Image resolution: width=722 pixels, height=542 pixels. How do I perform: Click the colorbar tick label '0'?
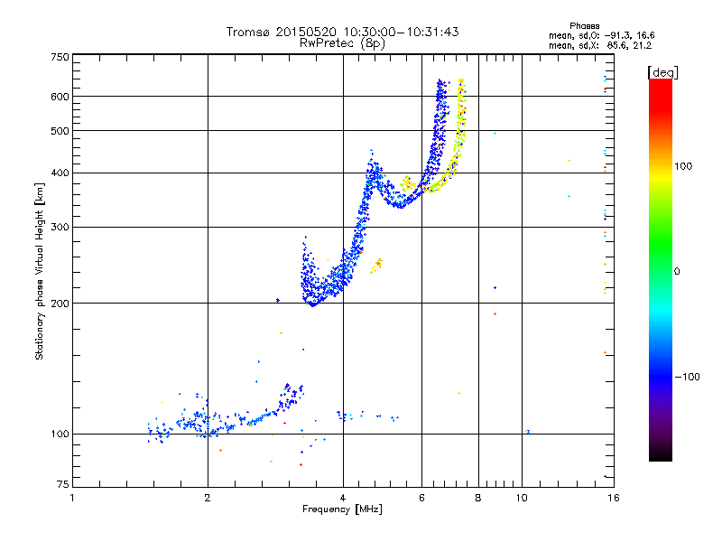(x=677, y=272)
